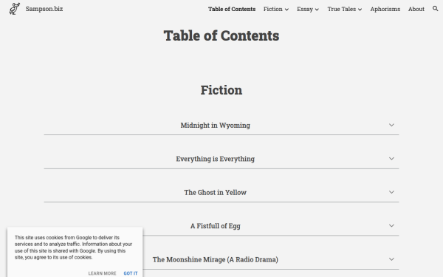
Task: Click the Fiction nav label
Action: point(273,9)
